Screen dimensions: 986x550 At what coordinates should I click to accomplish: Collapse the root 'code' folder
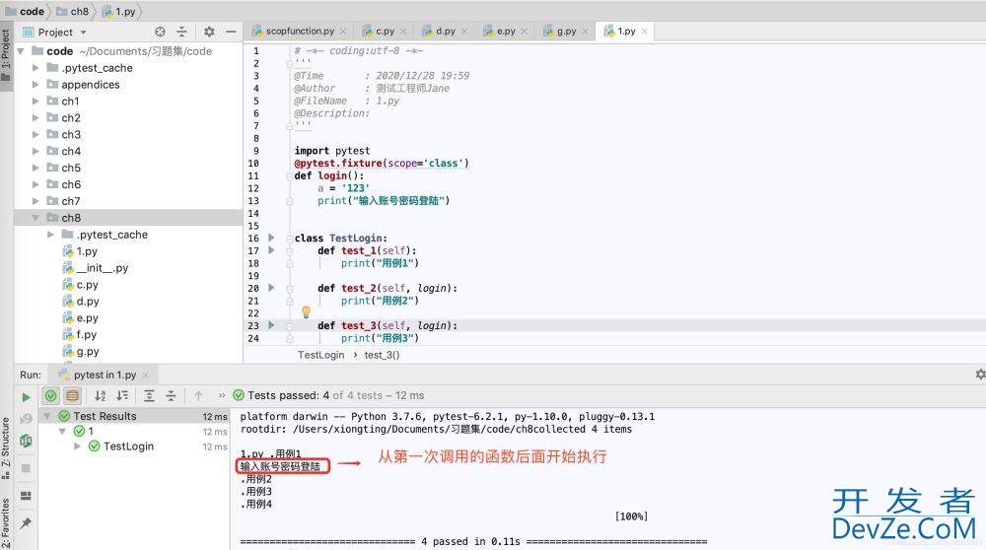pyautogui.click(x=21, y=51)
